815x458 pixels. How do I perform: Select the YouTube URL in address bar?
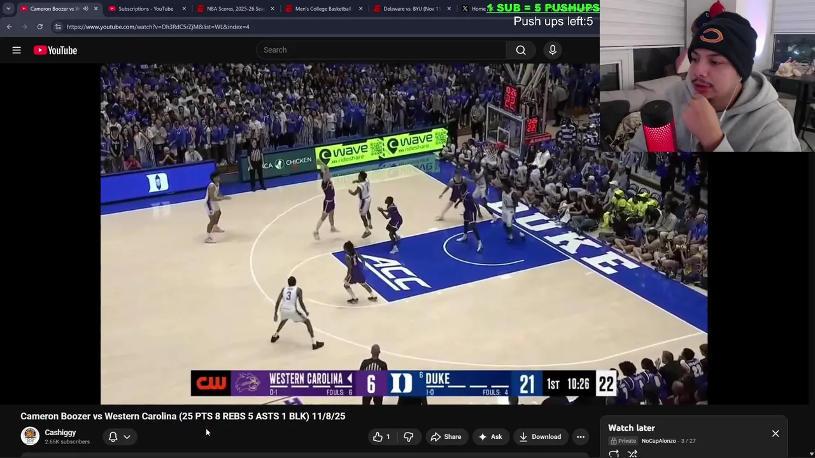click(158, 27)
